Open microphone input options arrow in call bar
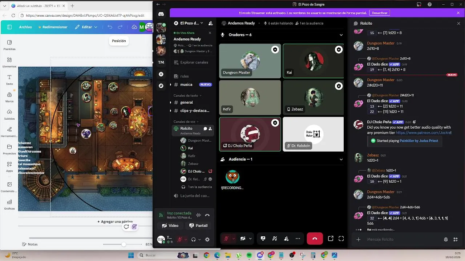The height and width of the screenshot is (261, 465). [234, 239]
